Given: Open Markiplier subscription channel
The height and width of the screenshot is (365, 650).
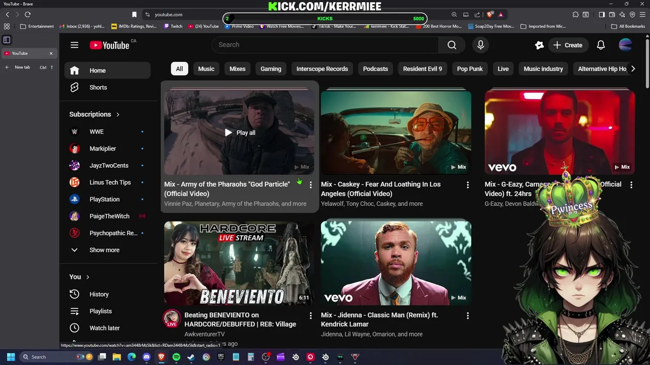Looking at the screenshot, I should (x=107, y=149).
